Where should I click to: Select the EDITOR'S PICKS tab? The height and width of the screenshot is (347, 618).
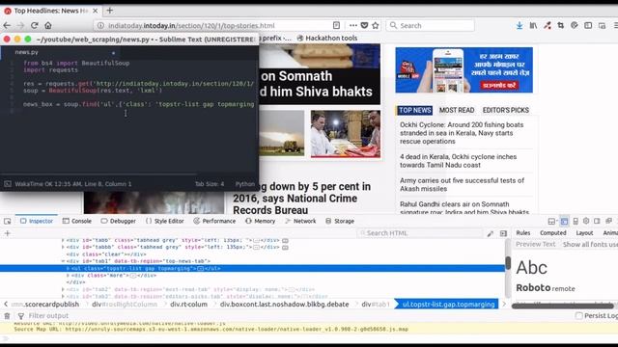tap(506, 111)
